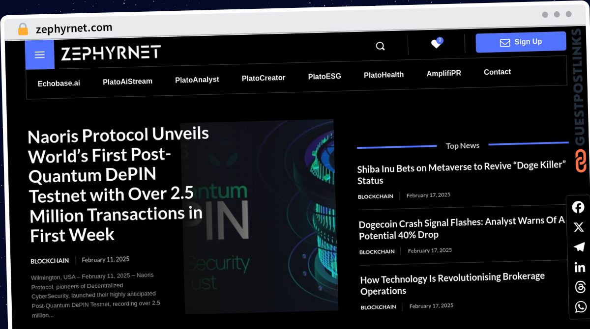Click the ZEPHYRNET logo
The image size is (590, 329).
(111, 53)
